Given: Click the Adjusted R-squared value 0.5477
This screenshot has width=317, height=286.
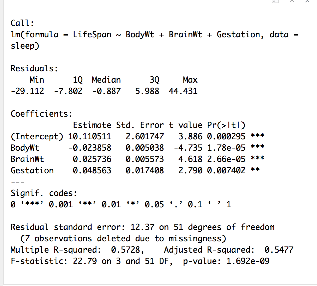Looking at the screenshot, I should point(279,250).
